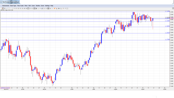
Task: Click the 1.2798 horizontal line label
Action: (167, 40)
